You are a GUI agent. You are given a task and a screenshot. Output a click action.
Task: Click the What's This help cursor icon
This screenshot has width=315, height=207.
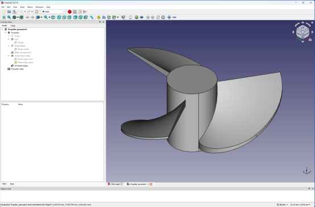click(123, 17)
